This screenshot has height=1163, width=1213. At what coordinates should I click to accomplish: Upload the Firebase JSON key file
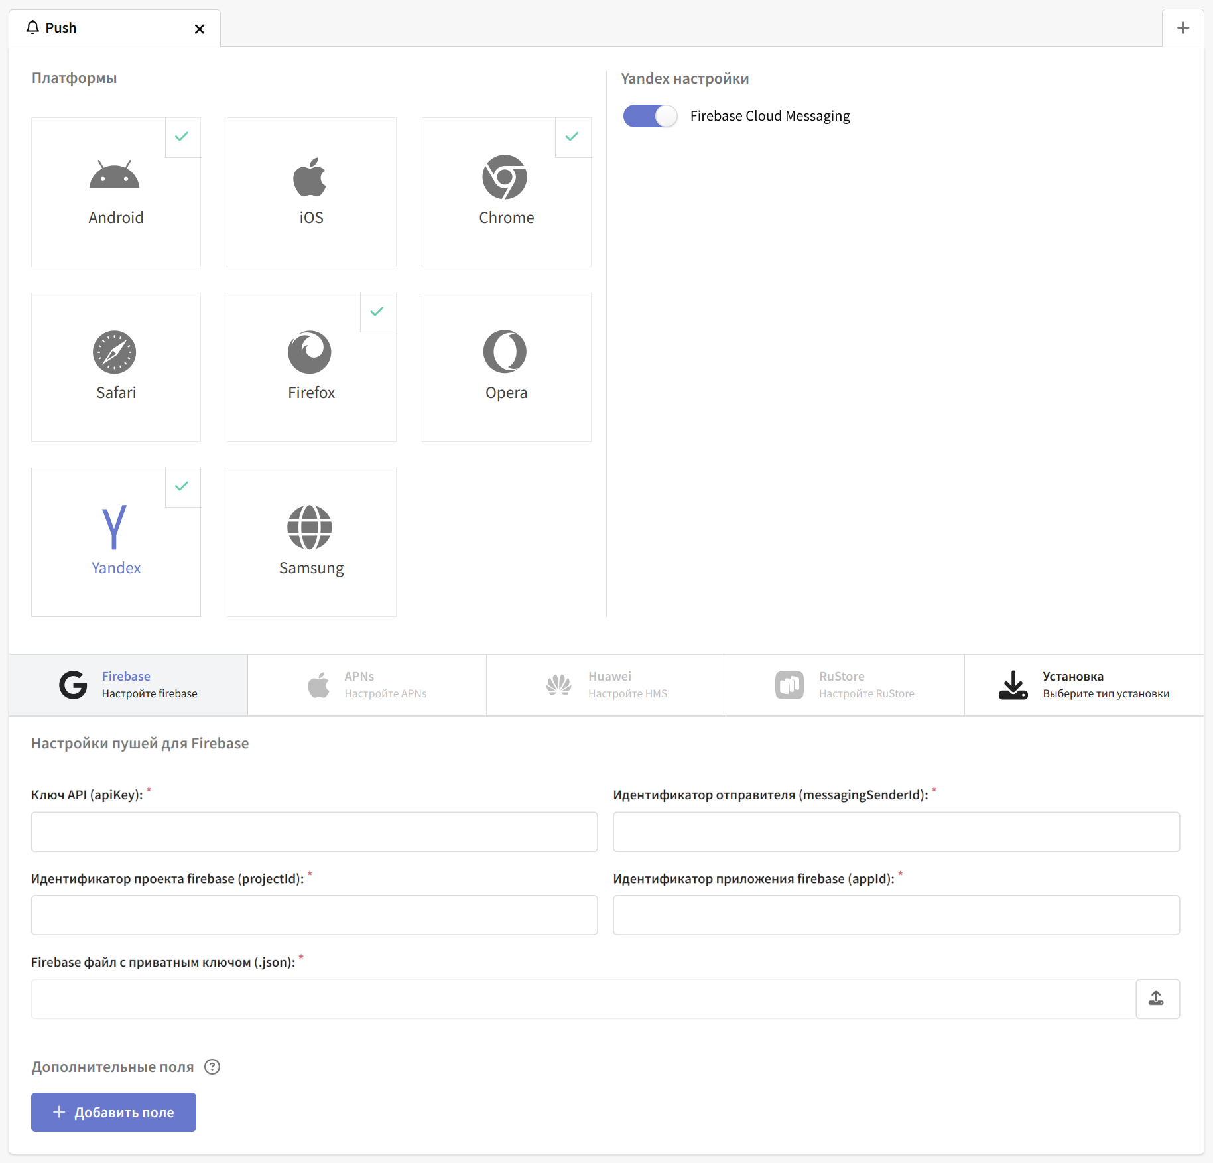point(1157,999)
